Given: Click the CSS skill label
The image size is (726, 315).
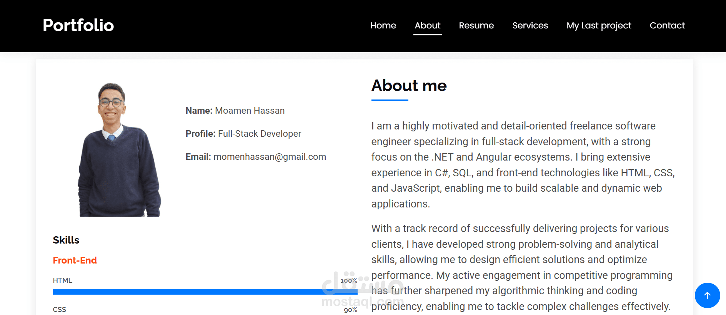Looking at the screenshot, I should click(x=60, y=310).
